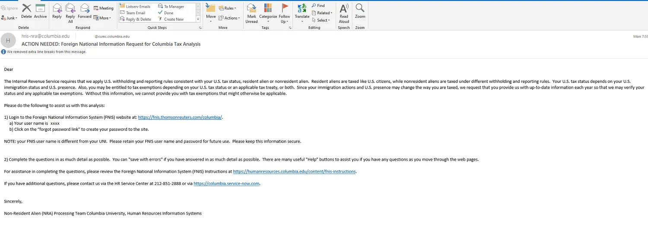Open the Junk dropdown
The height and width of the screenshot is (244, 648).
point(9,18)
